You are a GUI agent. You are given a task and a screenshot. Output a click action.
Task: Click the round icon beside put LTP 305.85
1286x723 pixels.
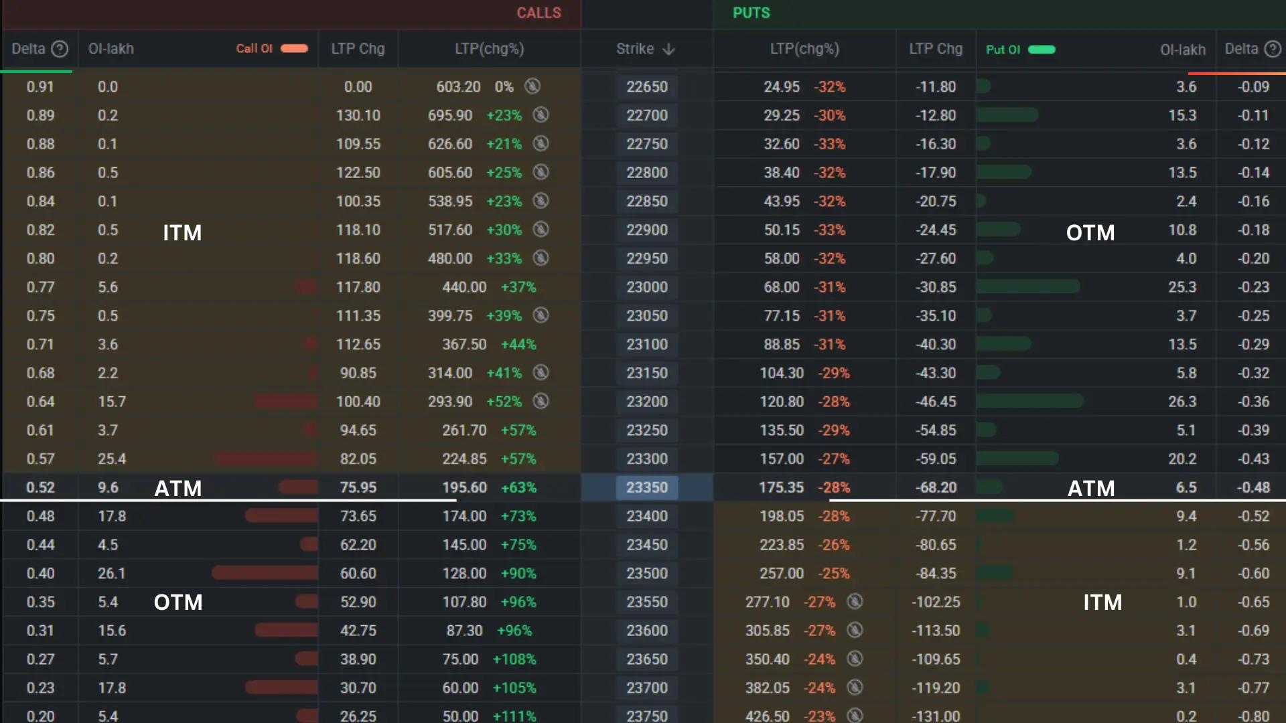[x=855, y=630]
